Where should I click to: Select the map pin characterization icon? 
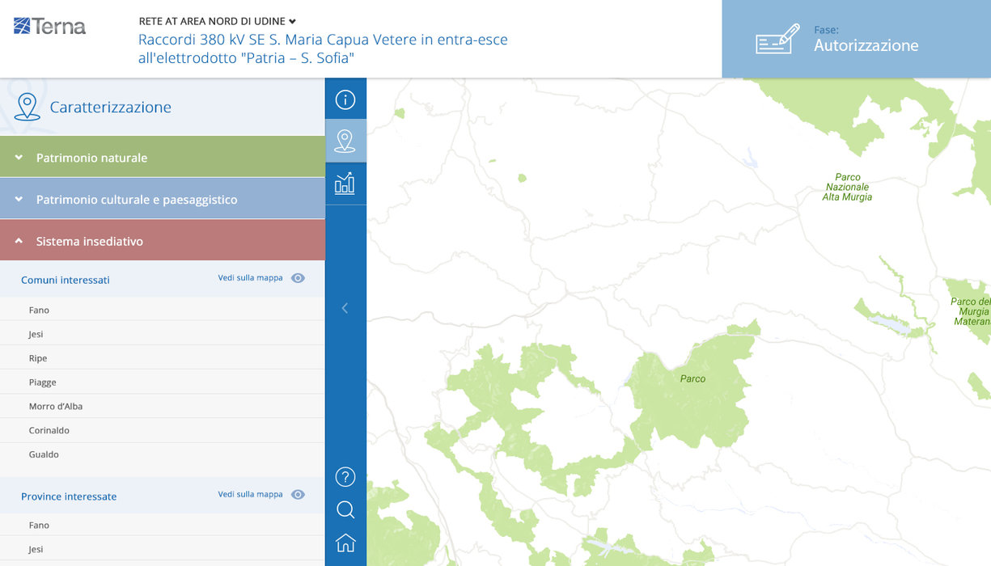tap(345, 141)
